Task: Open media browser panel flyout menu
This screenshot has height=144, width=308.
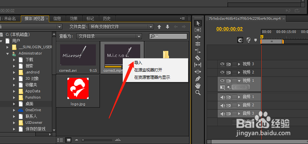Action: (x=182, y=18)
